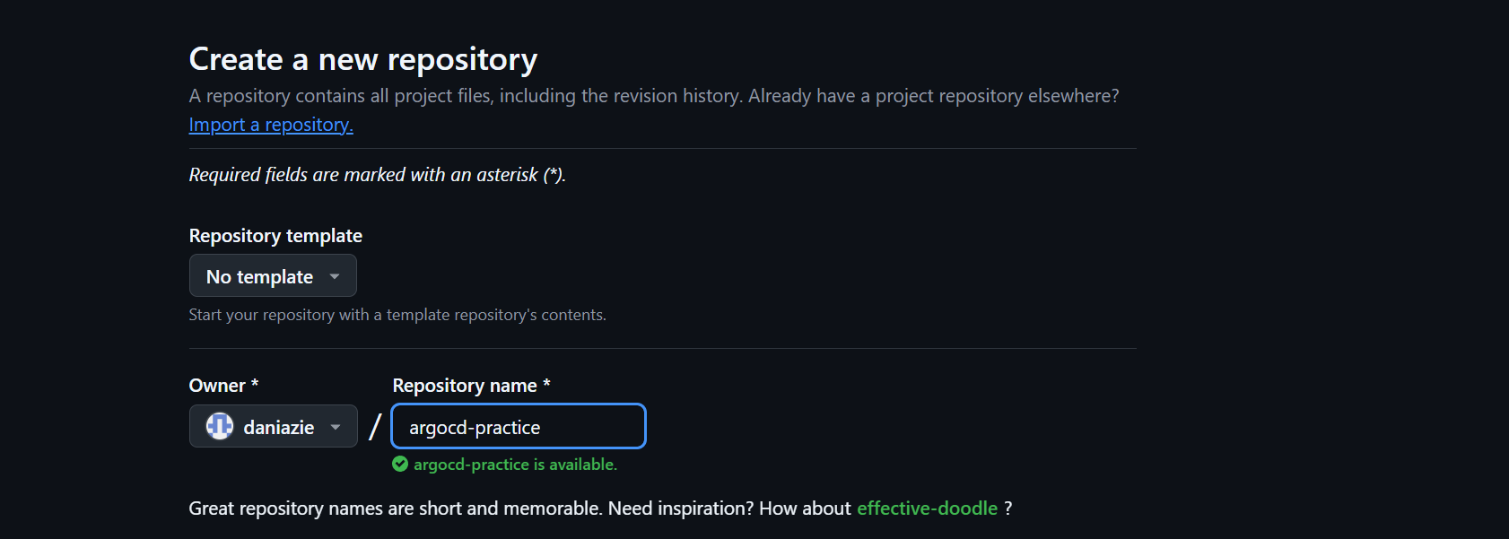Click the argocd-practice is available message
1509x539 pixels.
[x=515, y=465]
